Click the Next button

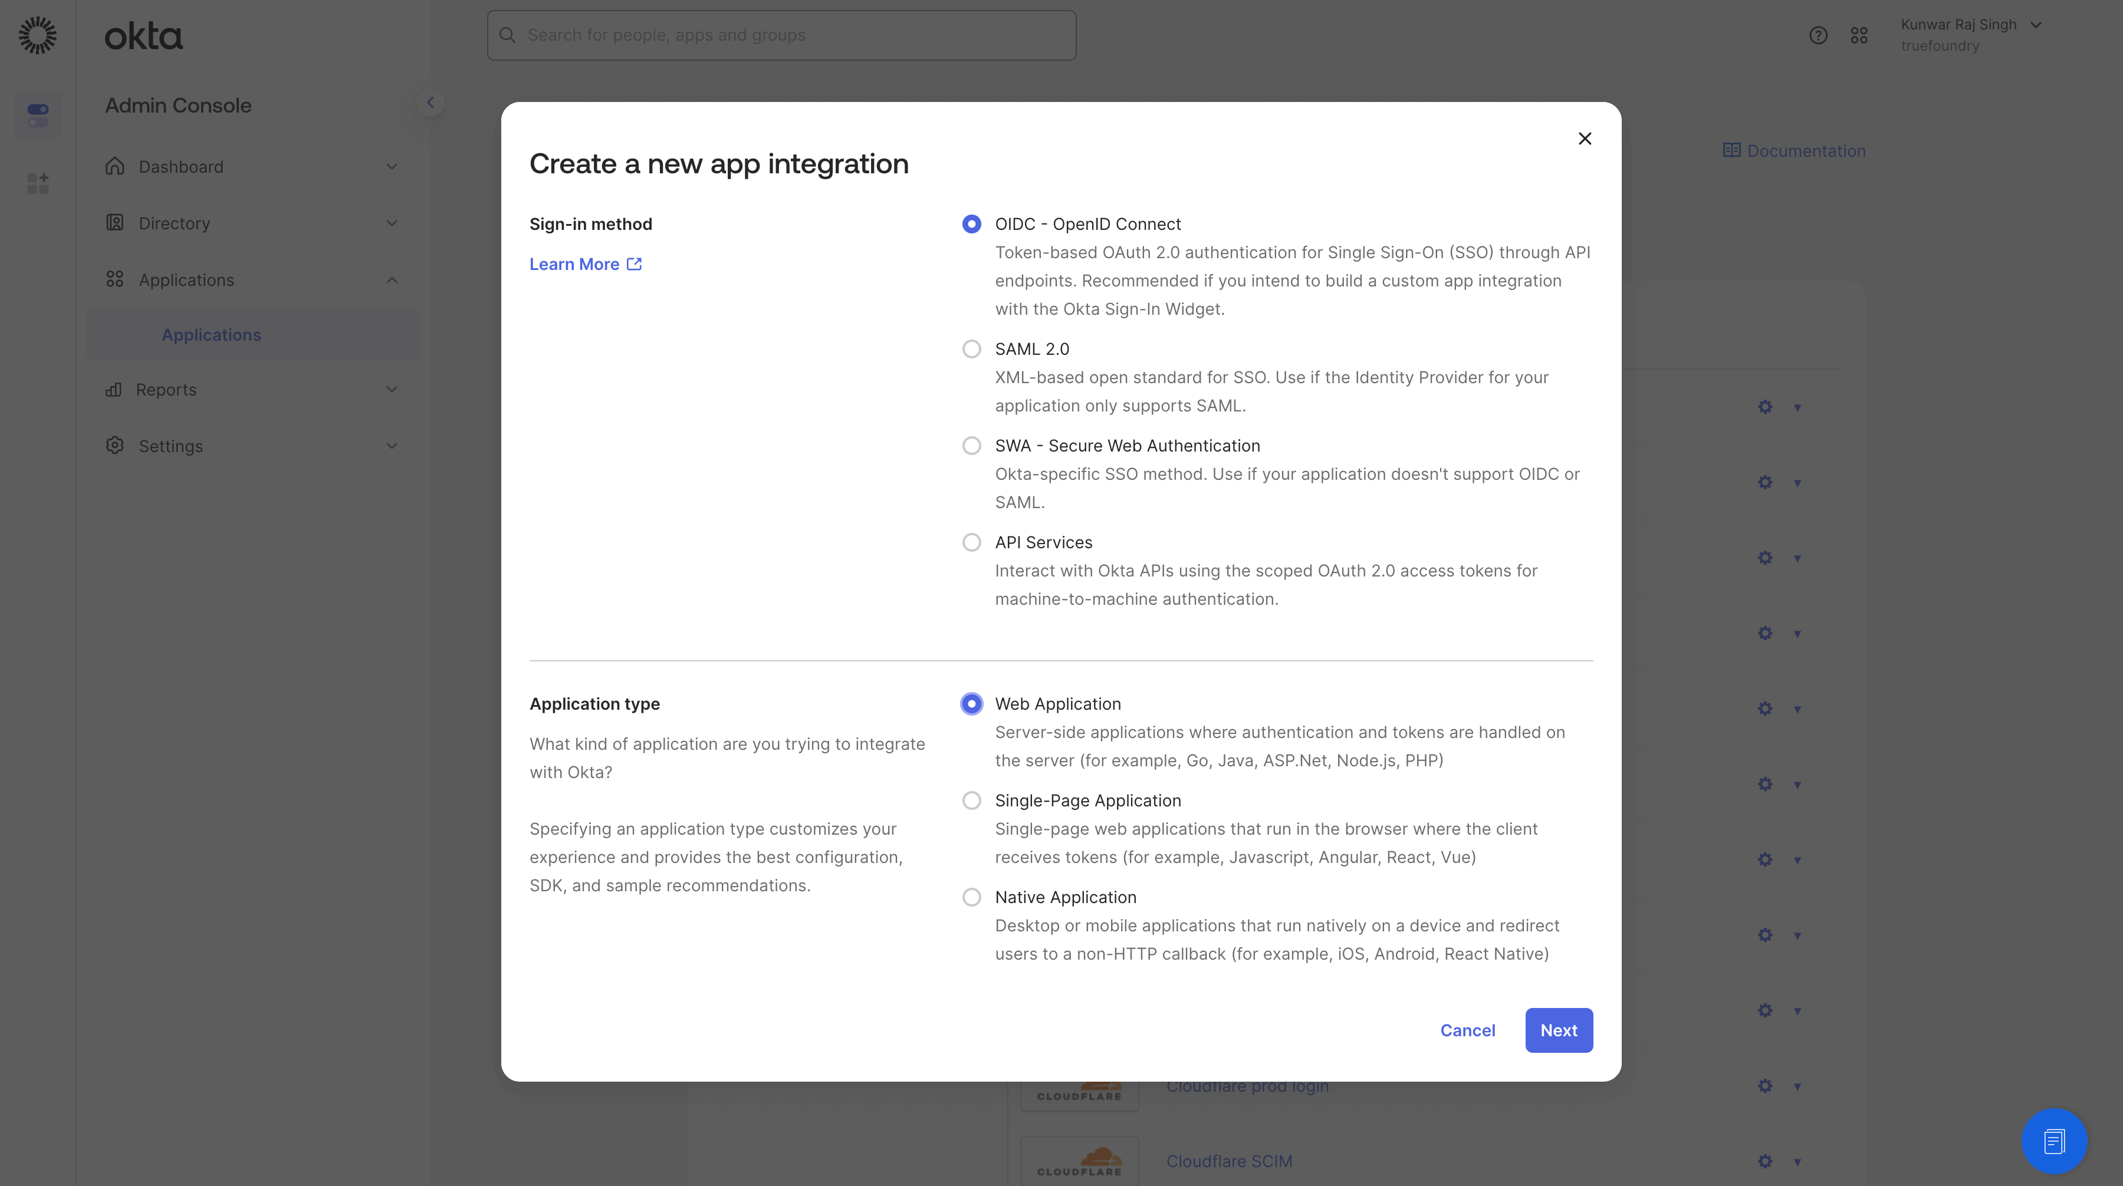click(1559, 1030)
